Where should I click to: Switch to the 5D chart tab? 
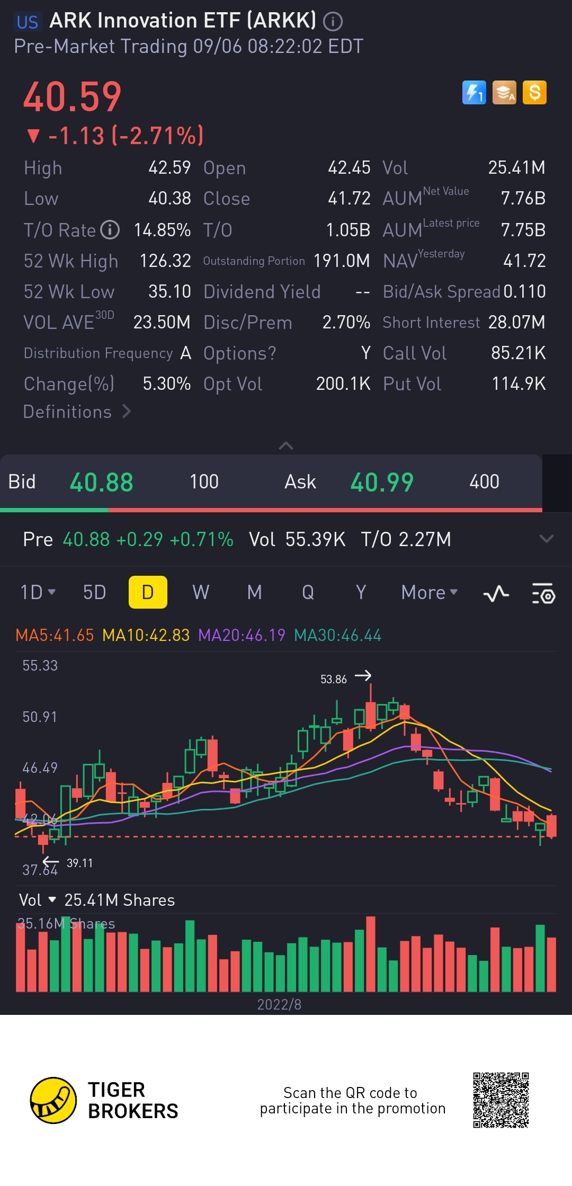point(95,592)
